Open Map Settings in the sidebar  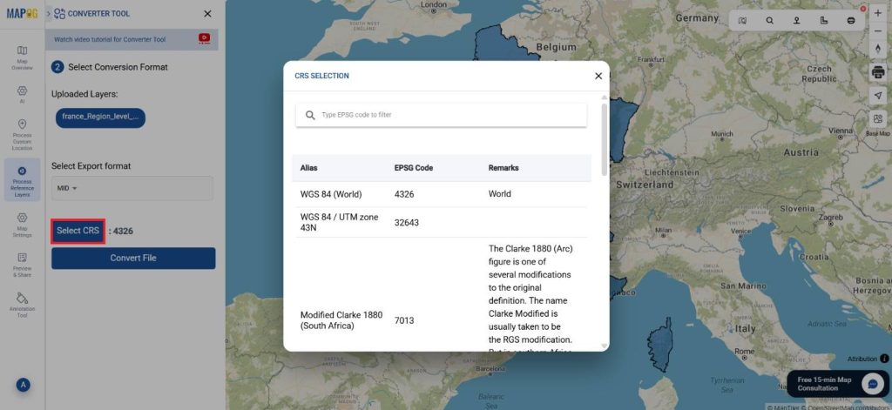(x=22, y=223)
